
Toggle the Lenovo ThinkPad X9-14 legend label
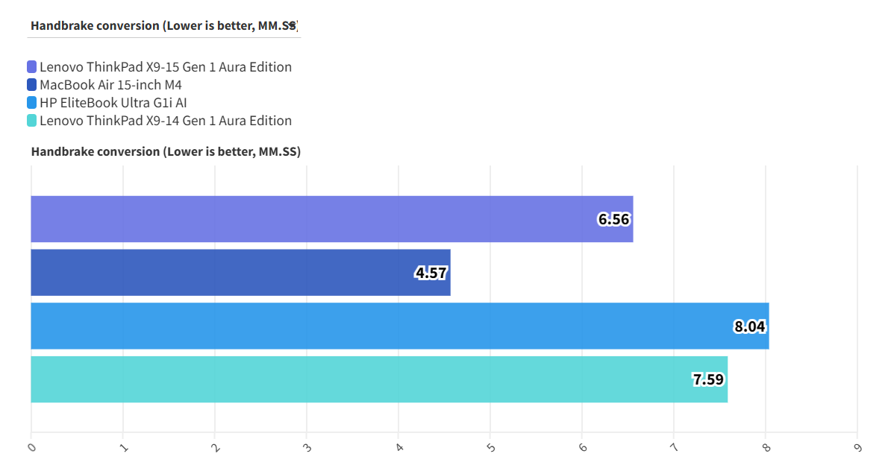tap(166, 121)
